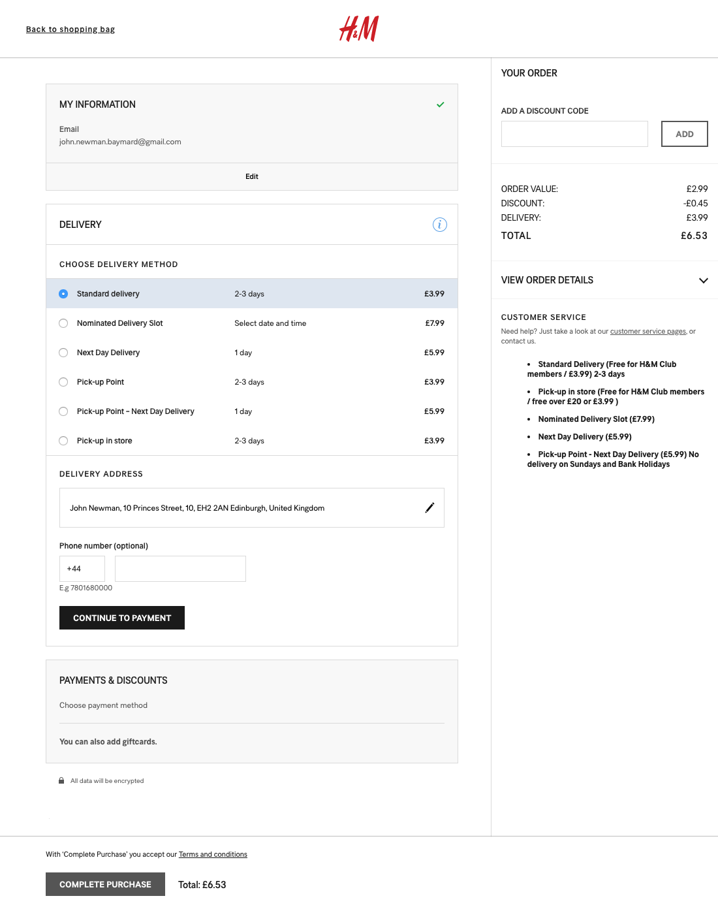The width and height of the screenshot is (718, 909).
Task: Click the edit pencil on delivery address
Action: (x=430, y=507)
